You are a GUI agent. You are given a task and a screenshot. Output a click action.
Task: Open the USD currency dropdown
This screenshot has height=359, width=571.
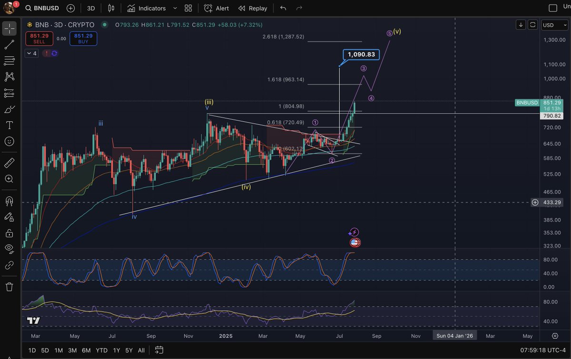[555, 25]
